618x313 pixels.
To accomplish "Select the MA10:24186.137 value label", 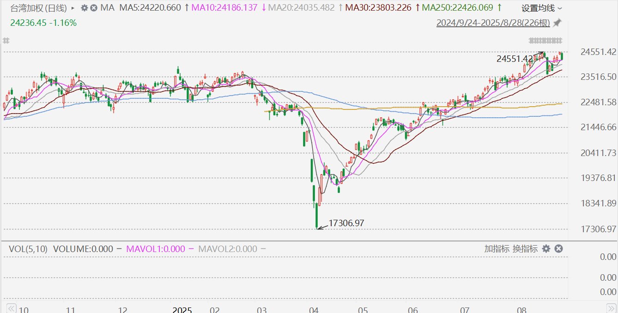I will click(224, 8).
